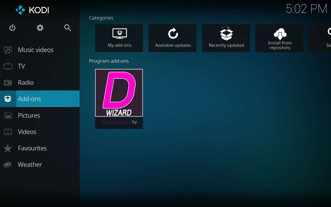Click the Add-ons open box icon
This screenshot has width=331, height=207.
pos(8,99)
